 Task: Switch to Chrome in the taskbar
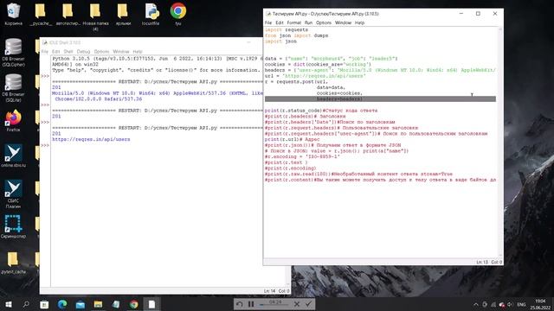click(133, 304)
